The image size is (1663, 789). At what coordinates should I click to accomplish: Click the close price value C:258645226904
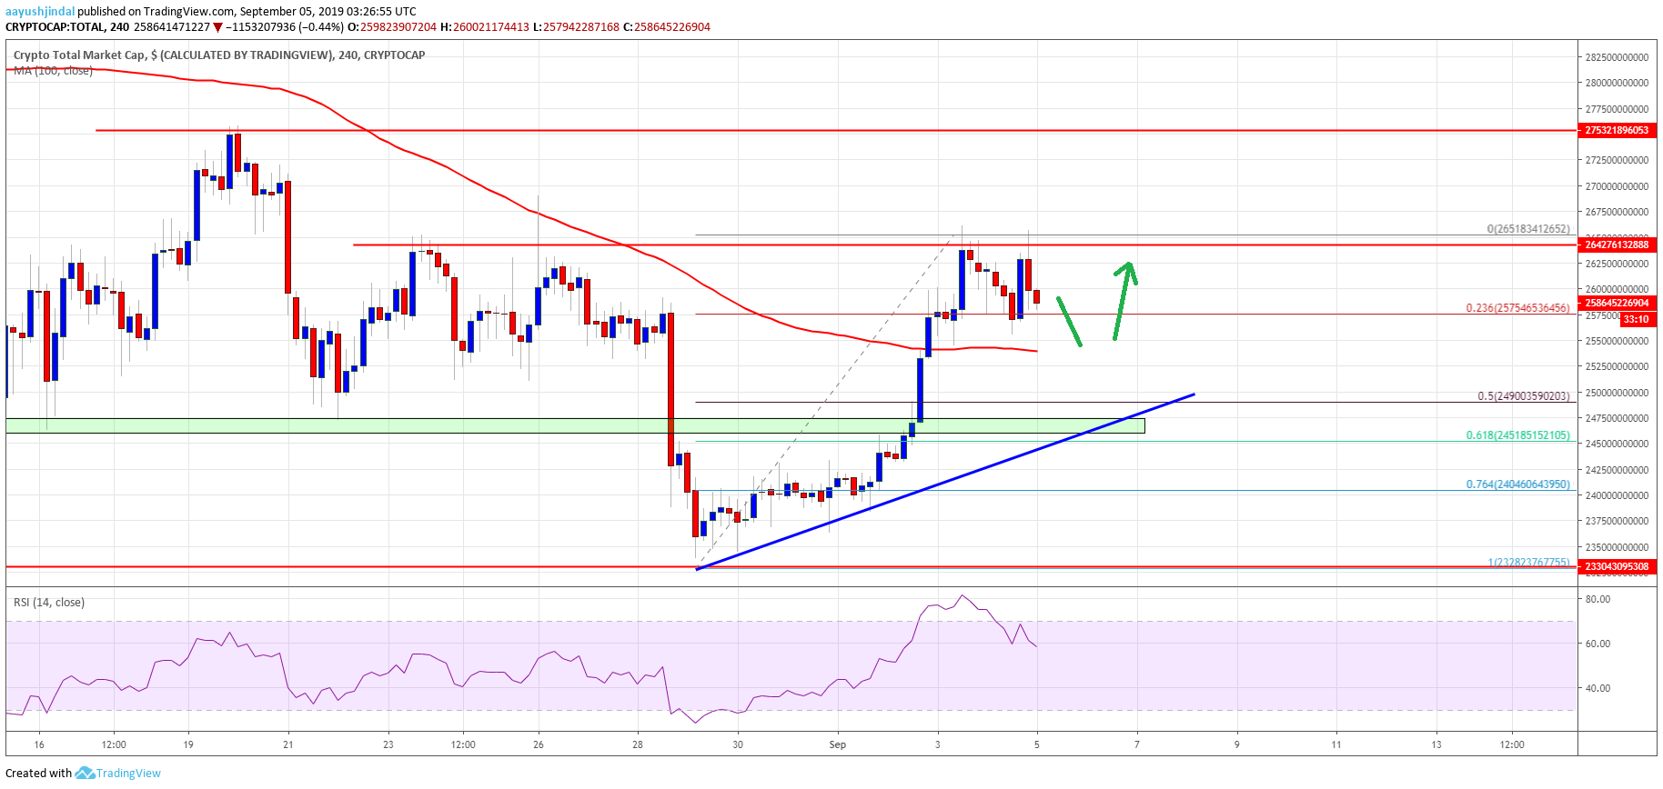667,27
